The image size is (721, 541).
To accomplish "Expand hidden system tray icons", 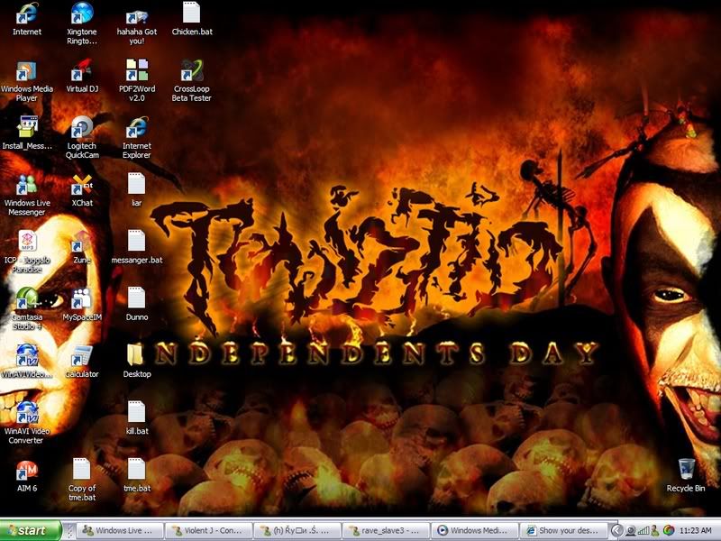I will click(x=616, y=531).
